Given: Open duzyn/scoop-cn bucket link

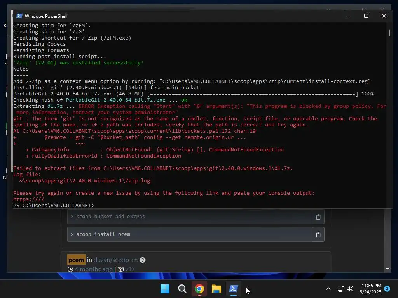Looking at the screenshot, I should pyautogui.click(x=115, y=260).
